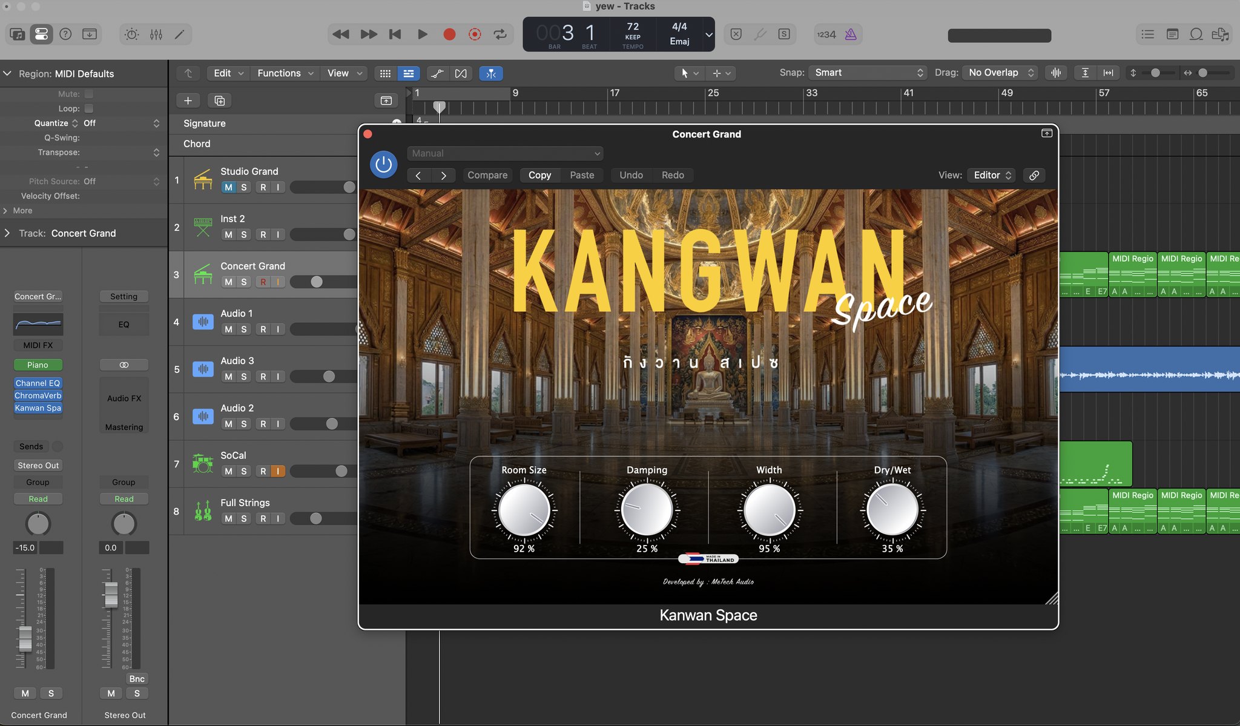
Task: Click Waveform Zoom icon
Action: [1056, 73]
